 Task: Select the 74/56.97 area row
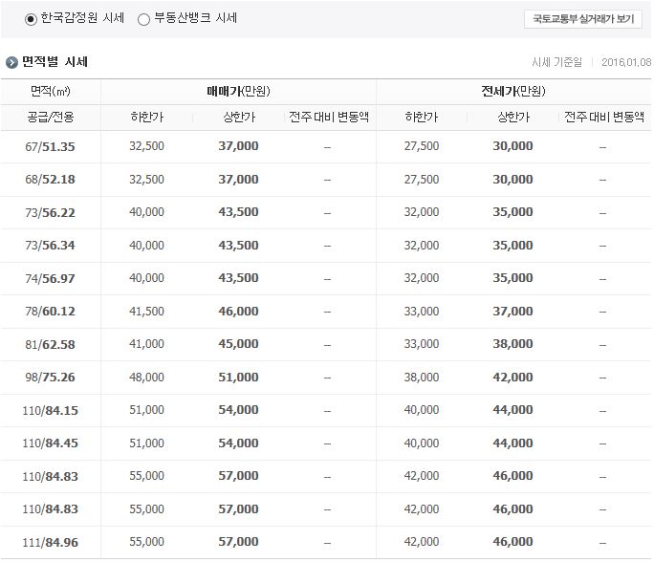(326, 278)
